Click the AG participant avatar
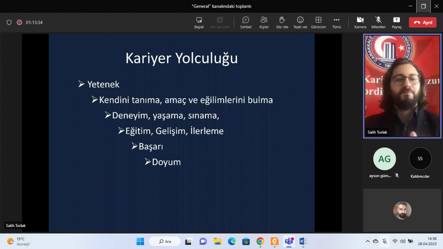Image resolution: width=443 pixels, height=249 pixels. click(x=384, y=159)
